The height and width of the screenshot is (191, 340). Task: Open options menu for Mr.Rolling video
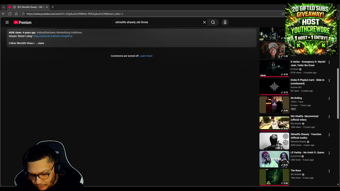tap(329, 98)
